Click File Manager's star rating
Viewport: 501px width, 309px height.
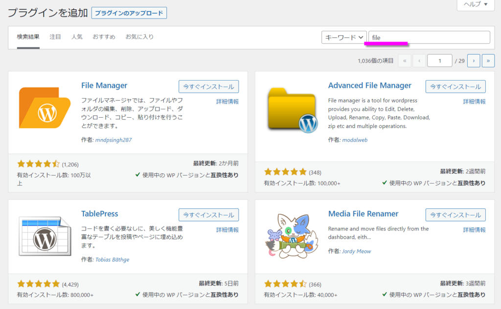38,164
